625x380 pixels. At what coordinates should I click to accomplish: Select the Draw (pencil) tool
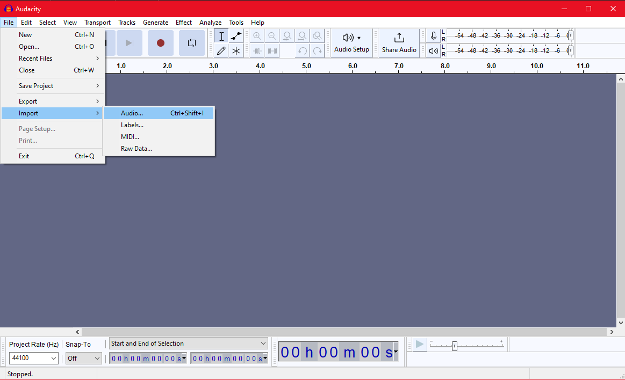tap(221, 51)
